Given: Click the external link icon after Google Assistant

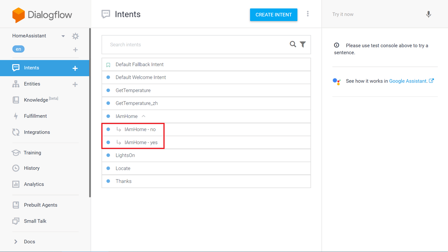Looking at the screenshot, I should 431,81.
